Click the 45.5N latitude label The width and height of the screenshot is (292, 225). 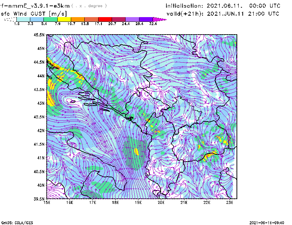39,35
